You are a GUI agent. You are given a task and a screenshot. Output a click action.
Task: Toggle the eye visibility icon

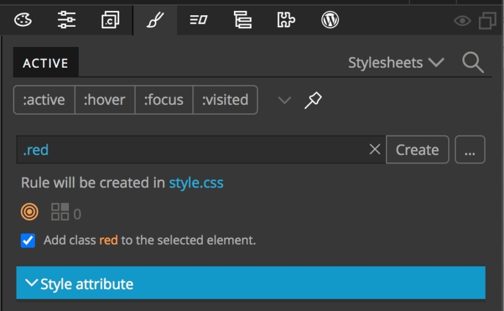pos(462,21)
